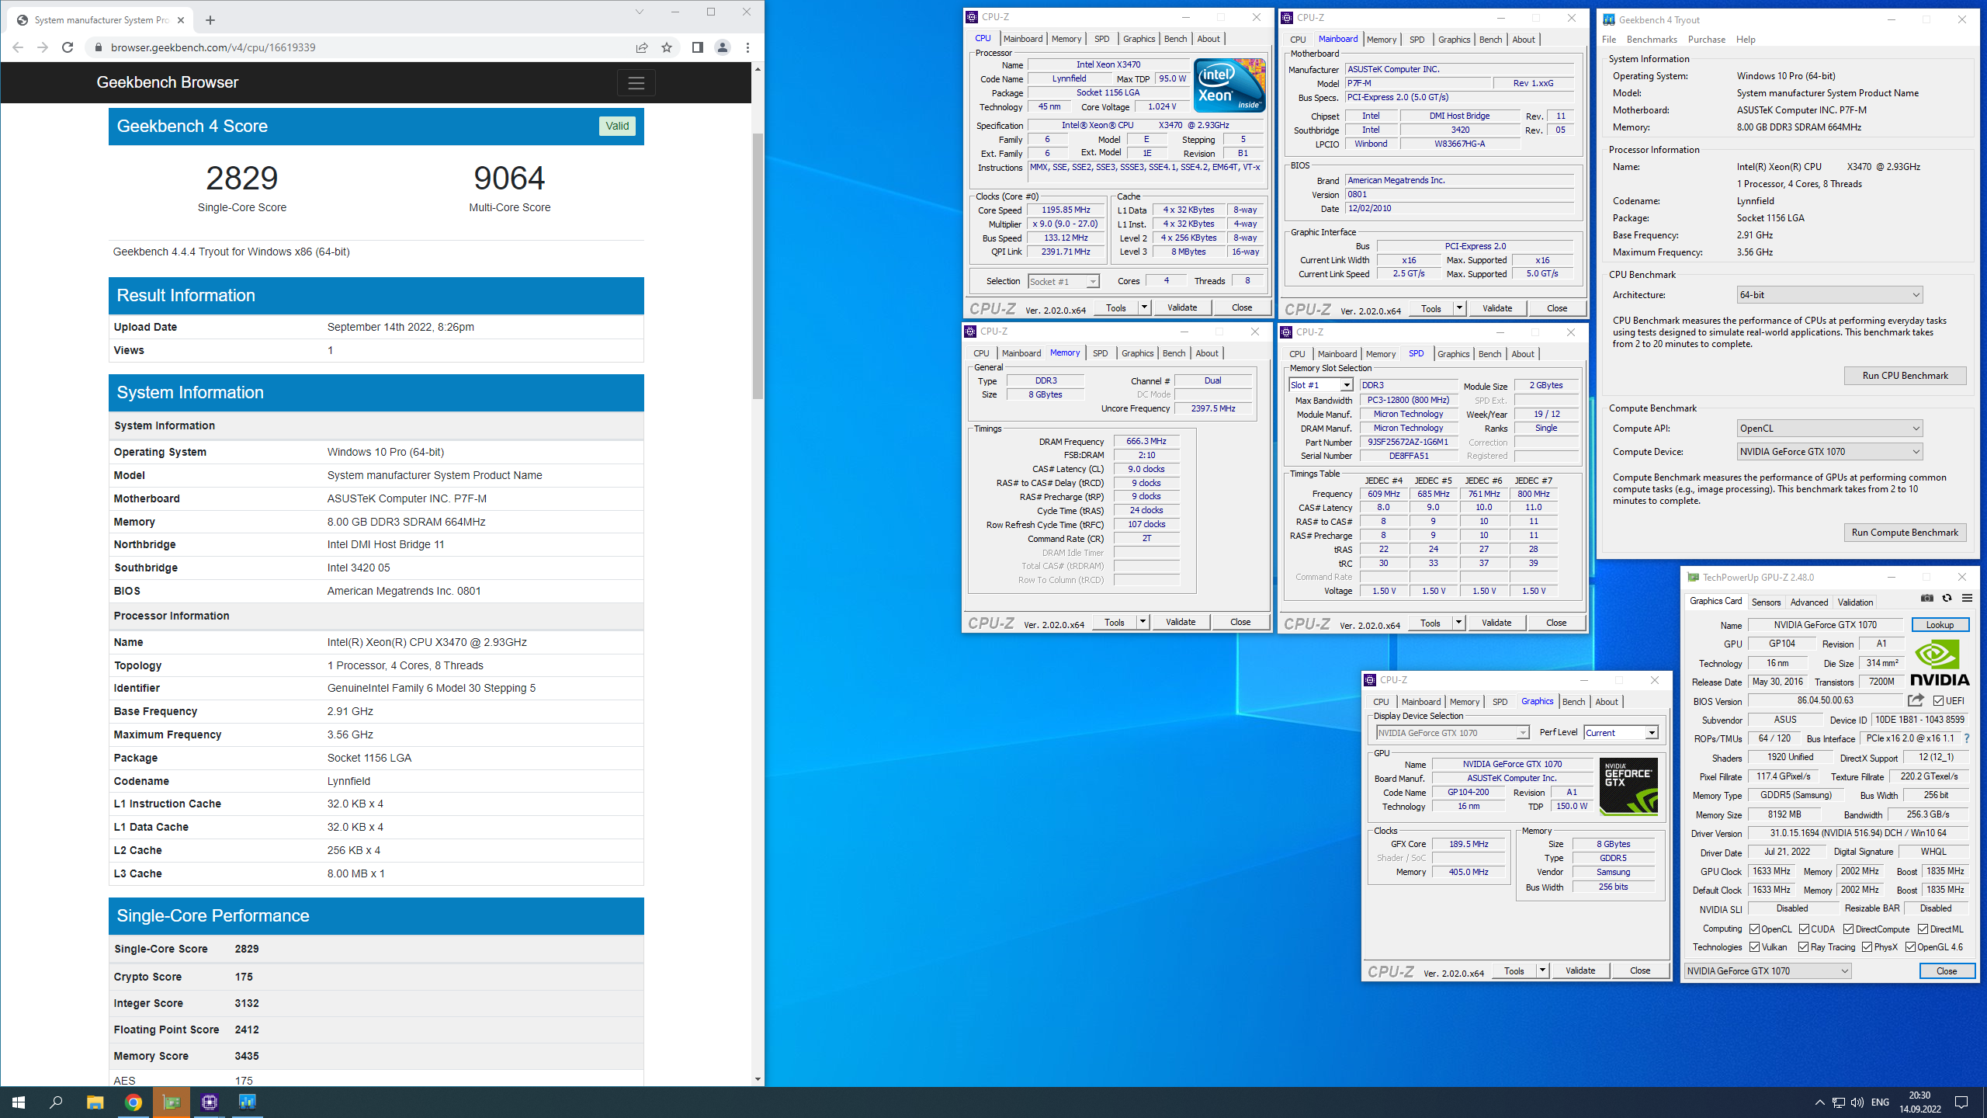Click Run CPU Benchmark button
This screenshot has width=1987, height=1118.
click(x=1905, y=376)
